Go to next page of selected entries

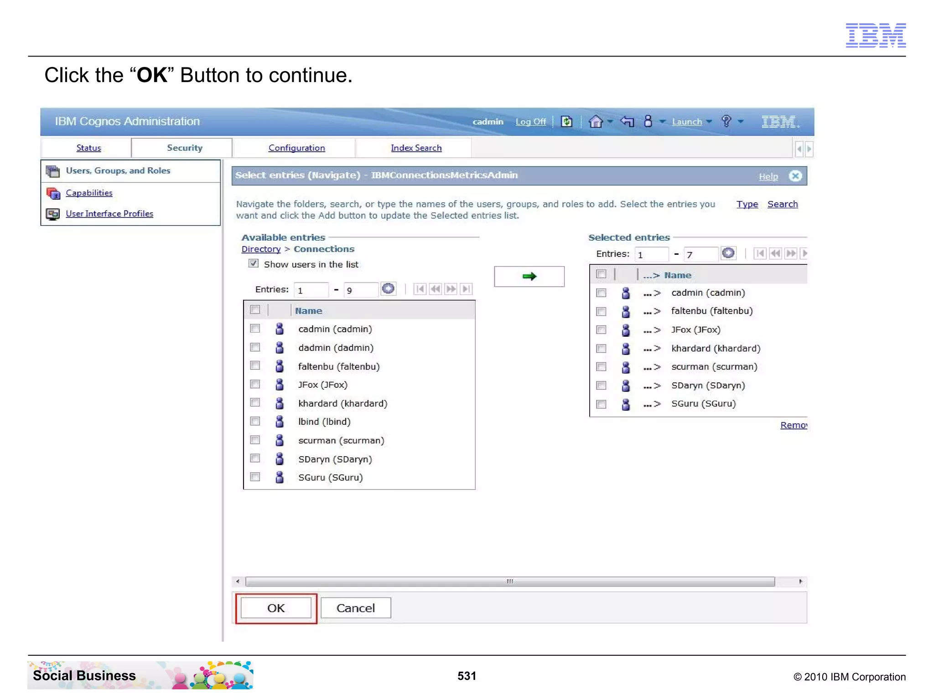click(791, 253)
